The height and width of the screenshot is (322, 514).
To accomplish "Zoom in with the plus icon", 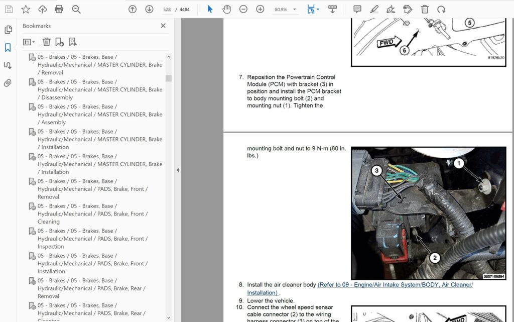I will 260,9.
